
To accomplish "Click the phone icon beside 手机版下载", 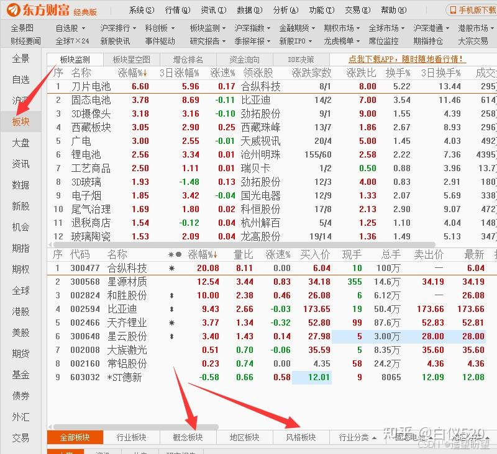I will pos(453,10).
